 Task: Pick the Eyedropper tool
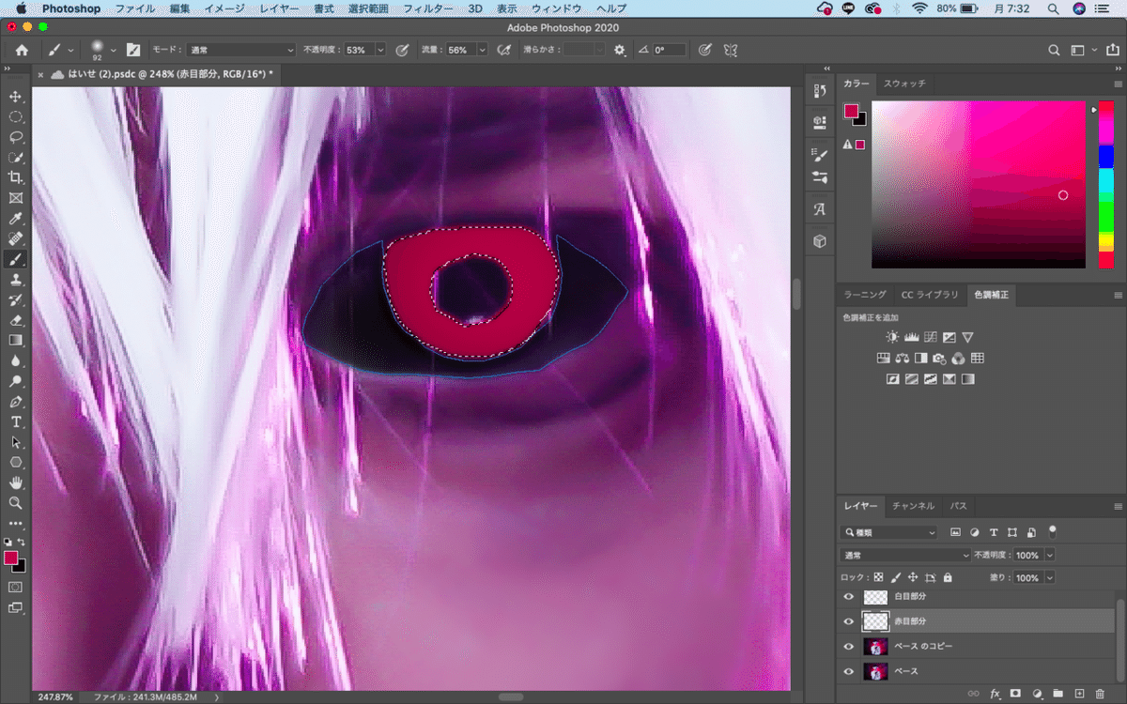pyautogui.click(x=16, y=219)
